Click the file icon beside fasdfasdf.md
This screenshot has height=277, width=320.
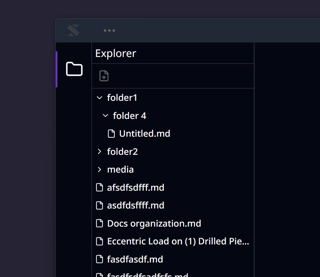(x=99, y=259)
